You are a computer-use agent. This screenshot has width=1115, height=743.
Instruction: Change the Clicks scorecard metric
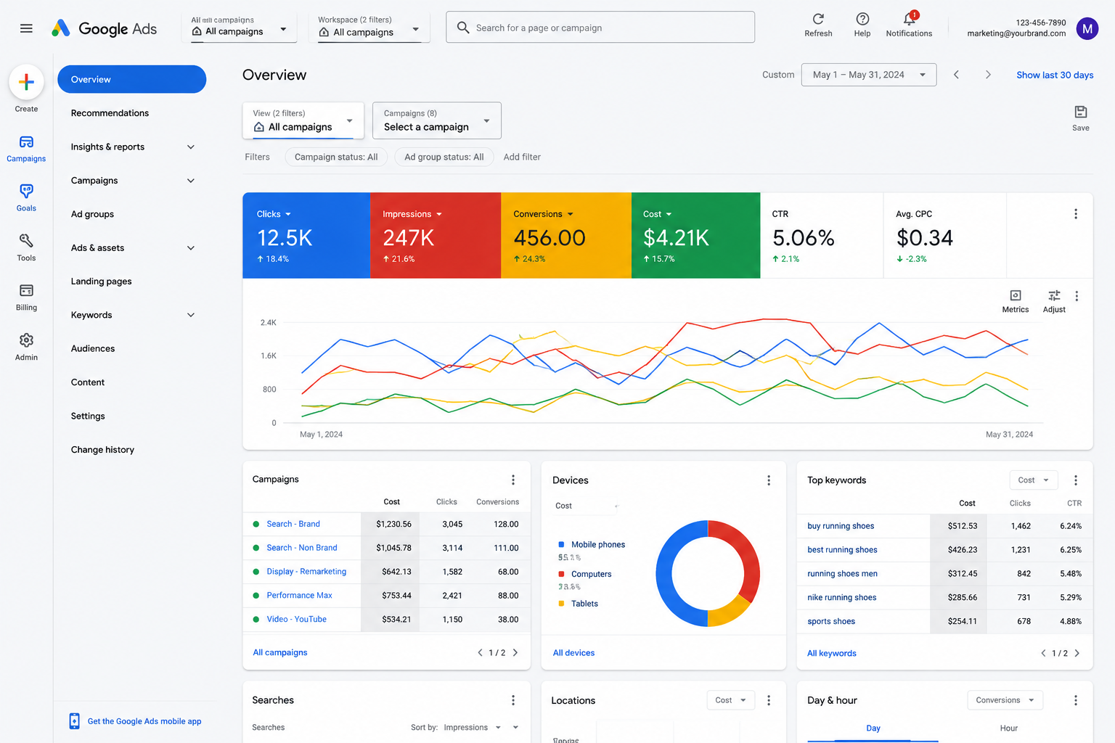pyautogui.click(x=274, y=214)
